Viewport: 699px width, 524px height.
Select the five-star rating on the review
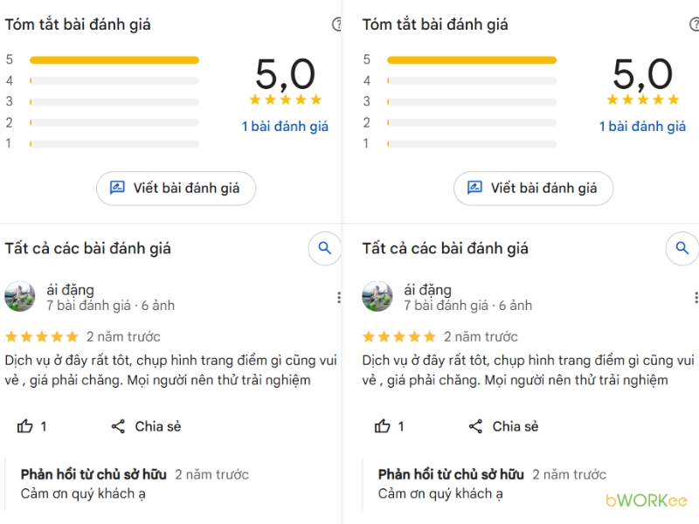pyautogui.click(x=42, y=335)
